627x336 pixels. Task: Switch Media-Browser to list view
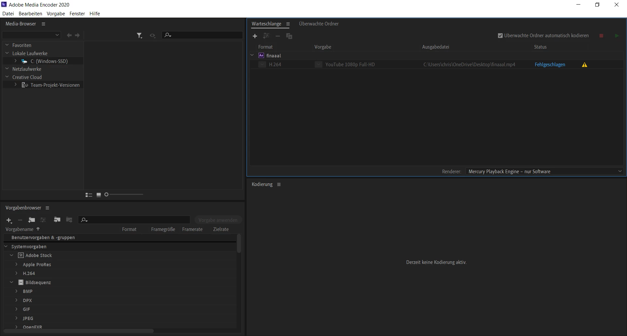(88, 195)
